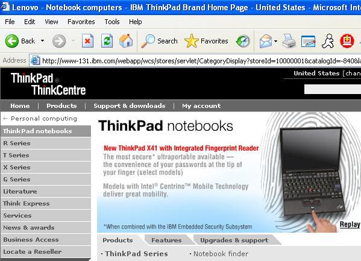Open Services in the sidebar
The width and height of the screenshot is (361, 261).
point(46,215)
